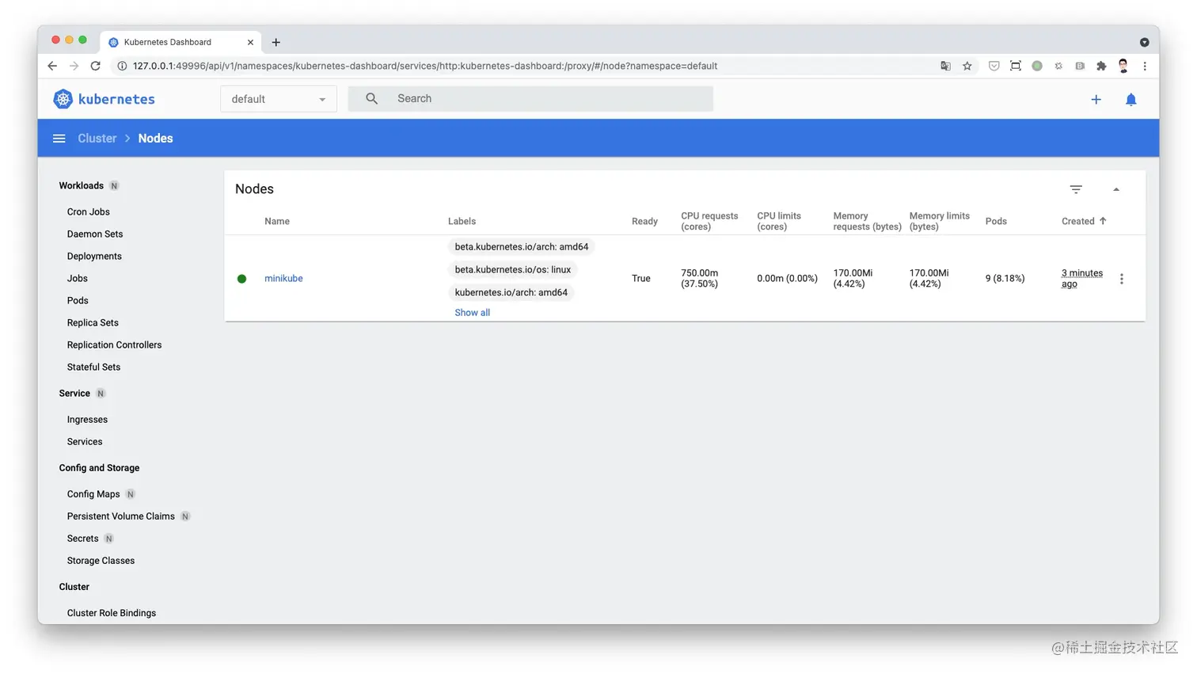The width and height of the screenshot is (1197, 674).
Task: Open the browser profile avatar
Action: [1123, 66]
